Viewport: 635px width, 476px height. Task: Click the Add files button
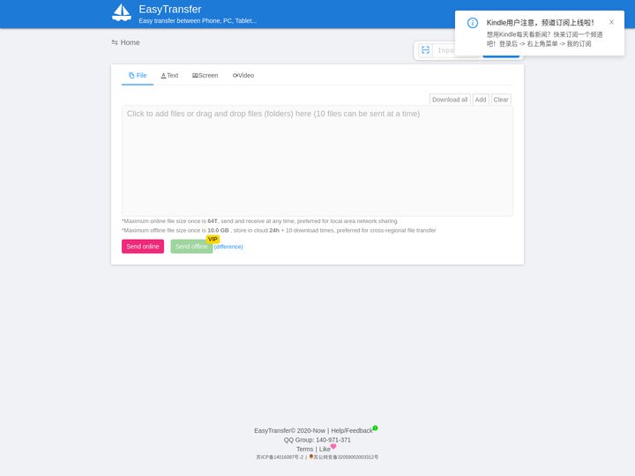pyautogui.click(x=481, y=100)
